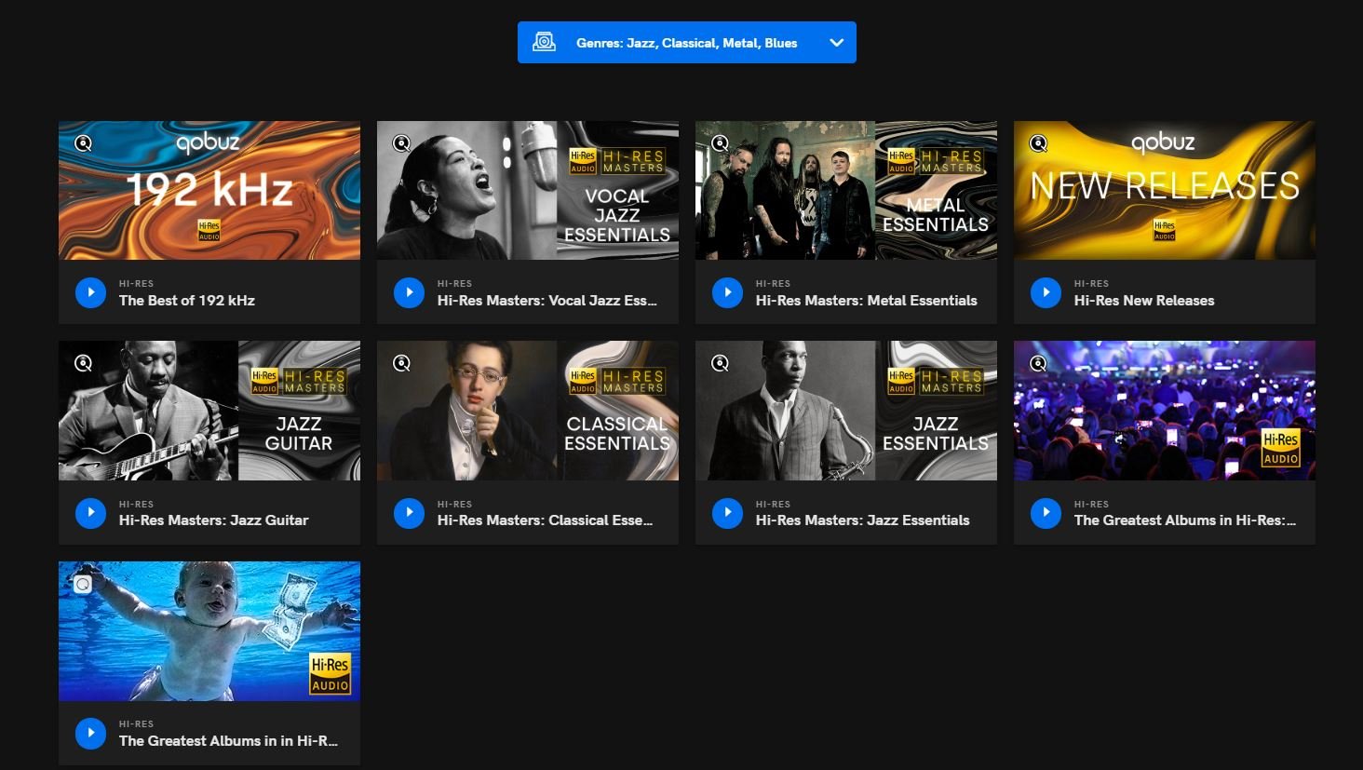The image size is (1363, 770).
Task: Open the title The Greatest Albums in in Hi-R...
Action: coord(229,741)
